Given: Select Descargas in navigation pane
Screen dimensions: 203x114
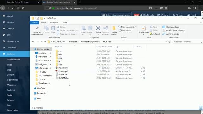Looking at the screenshot, I should point(43,57).
